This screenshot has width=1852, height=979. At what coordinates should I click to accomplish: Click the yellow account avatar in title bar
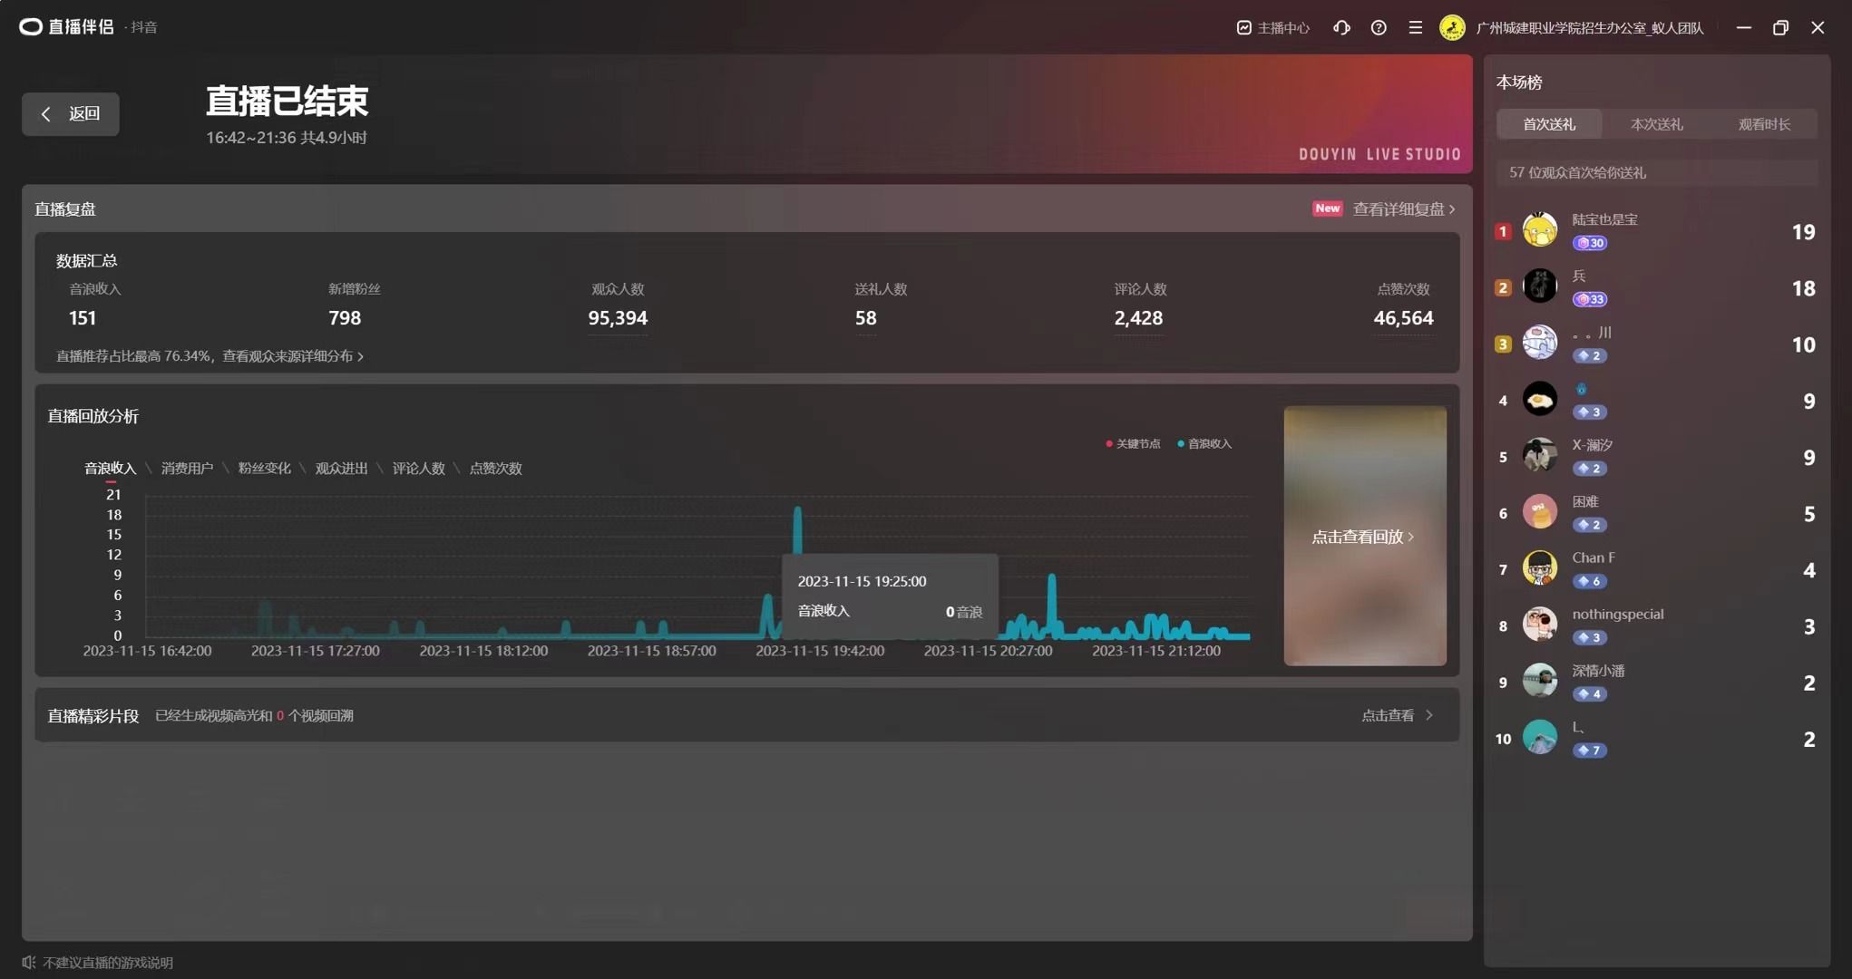click(1452, 27)
